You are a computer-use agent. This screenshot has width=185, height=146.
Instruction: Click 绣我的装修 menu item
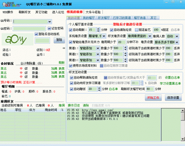coord(75,12)
